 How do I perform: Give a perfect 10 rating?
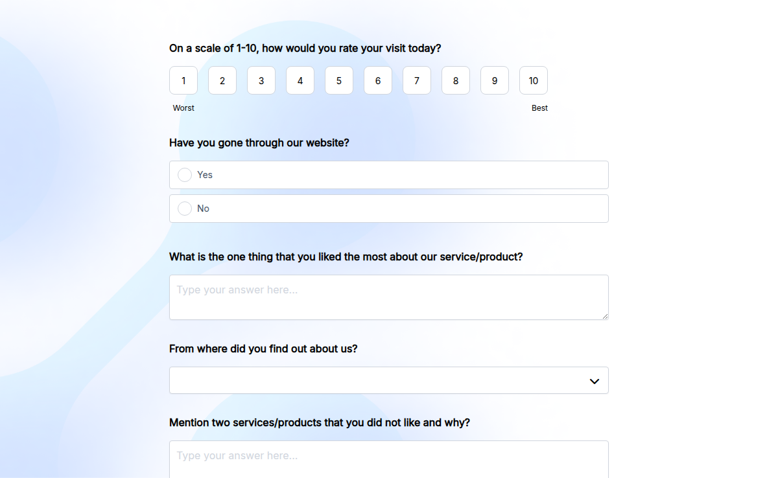pyautogui.click(x=534, y=80)
